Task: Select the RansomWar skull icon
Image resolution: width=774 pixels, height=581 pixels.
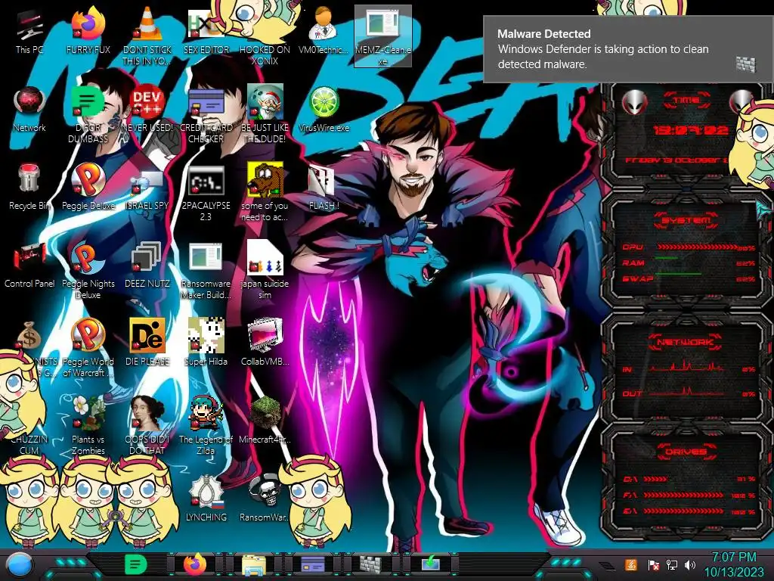Action: (265, 499)
